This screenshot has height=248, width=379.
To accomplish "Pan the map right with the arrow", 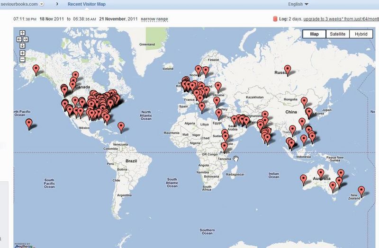I will 26,39.
